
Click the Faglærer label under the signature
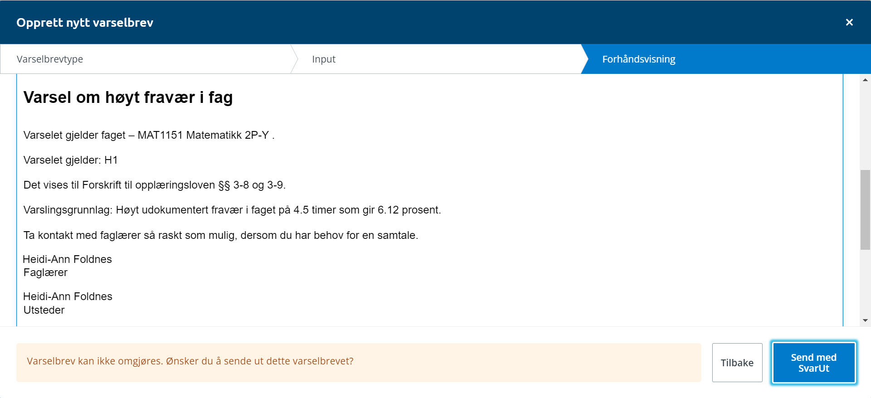click(x=45, y=272)
